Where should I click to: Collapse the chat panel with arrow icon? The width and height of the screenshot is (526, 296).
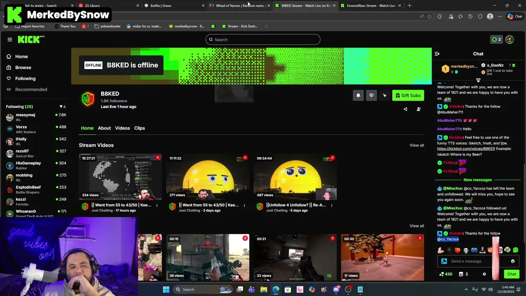click(x=437, y=54)
